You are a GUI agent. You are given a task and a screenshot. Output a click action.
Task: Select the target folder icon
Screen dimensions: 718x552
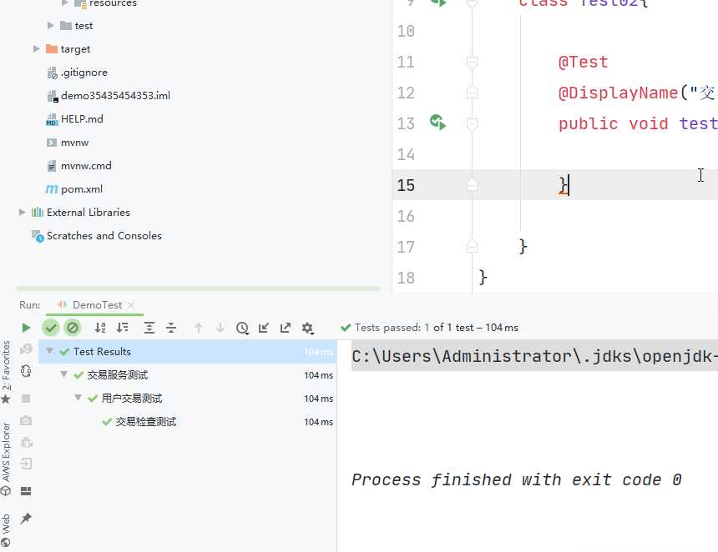pos(52,49)
